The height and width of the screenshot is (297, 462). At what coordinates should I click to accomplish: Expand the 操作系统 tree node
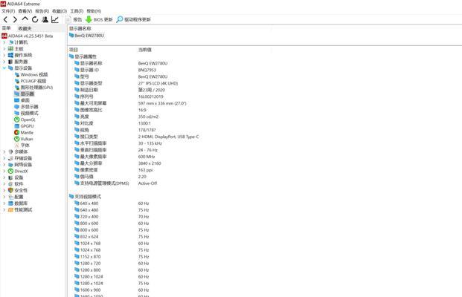(4, 55)
